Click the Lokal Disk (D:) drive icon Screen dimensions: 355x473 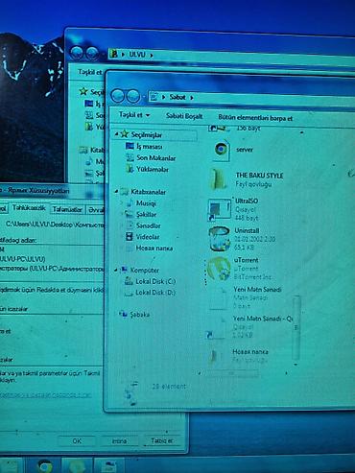coord(129,293)
